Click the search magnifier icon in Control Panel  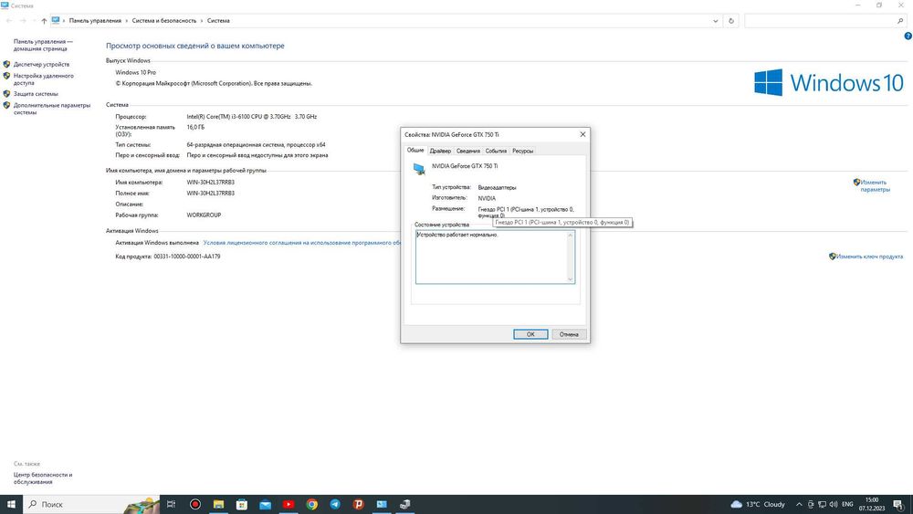900,21
